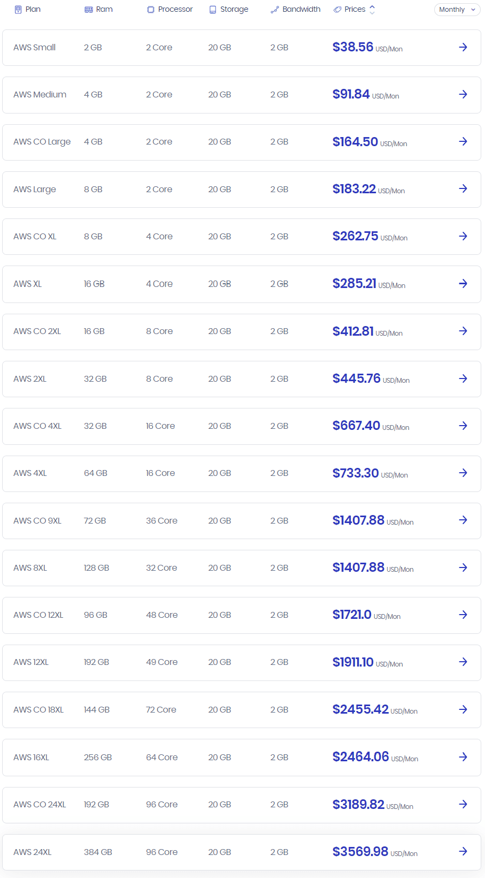Viewport: 485px width, 878px height.
Task: Click the $2455.42 price
Action: point(360,709)
